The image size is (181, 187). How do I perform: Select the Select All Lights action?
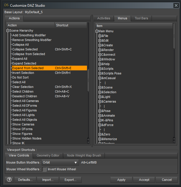[24, 115]
